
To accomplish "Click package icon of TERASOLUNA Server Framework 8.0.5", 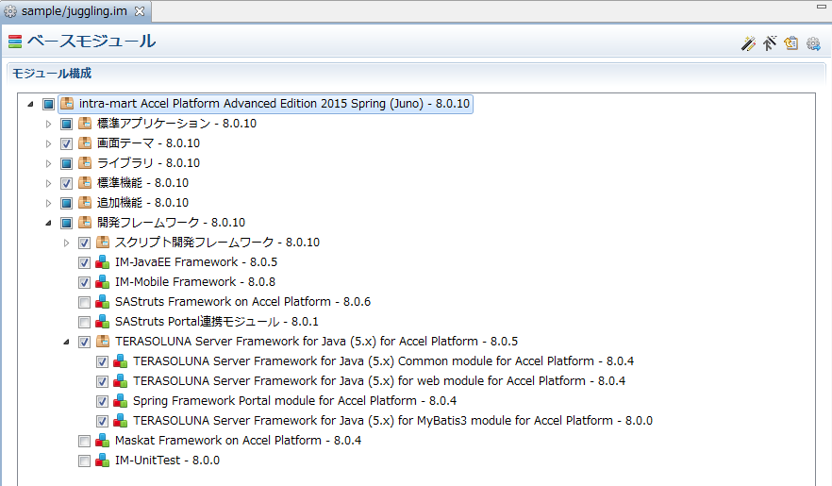I will click(x=103, y=342).
